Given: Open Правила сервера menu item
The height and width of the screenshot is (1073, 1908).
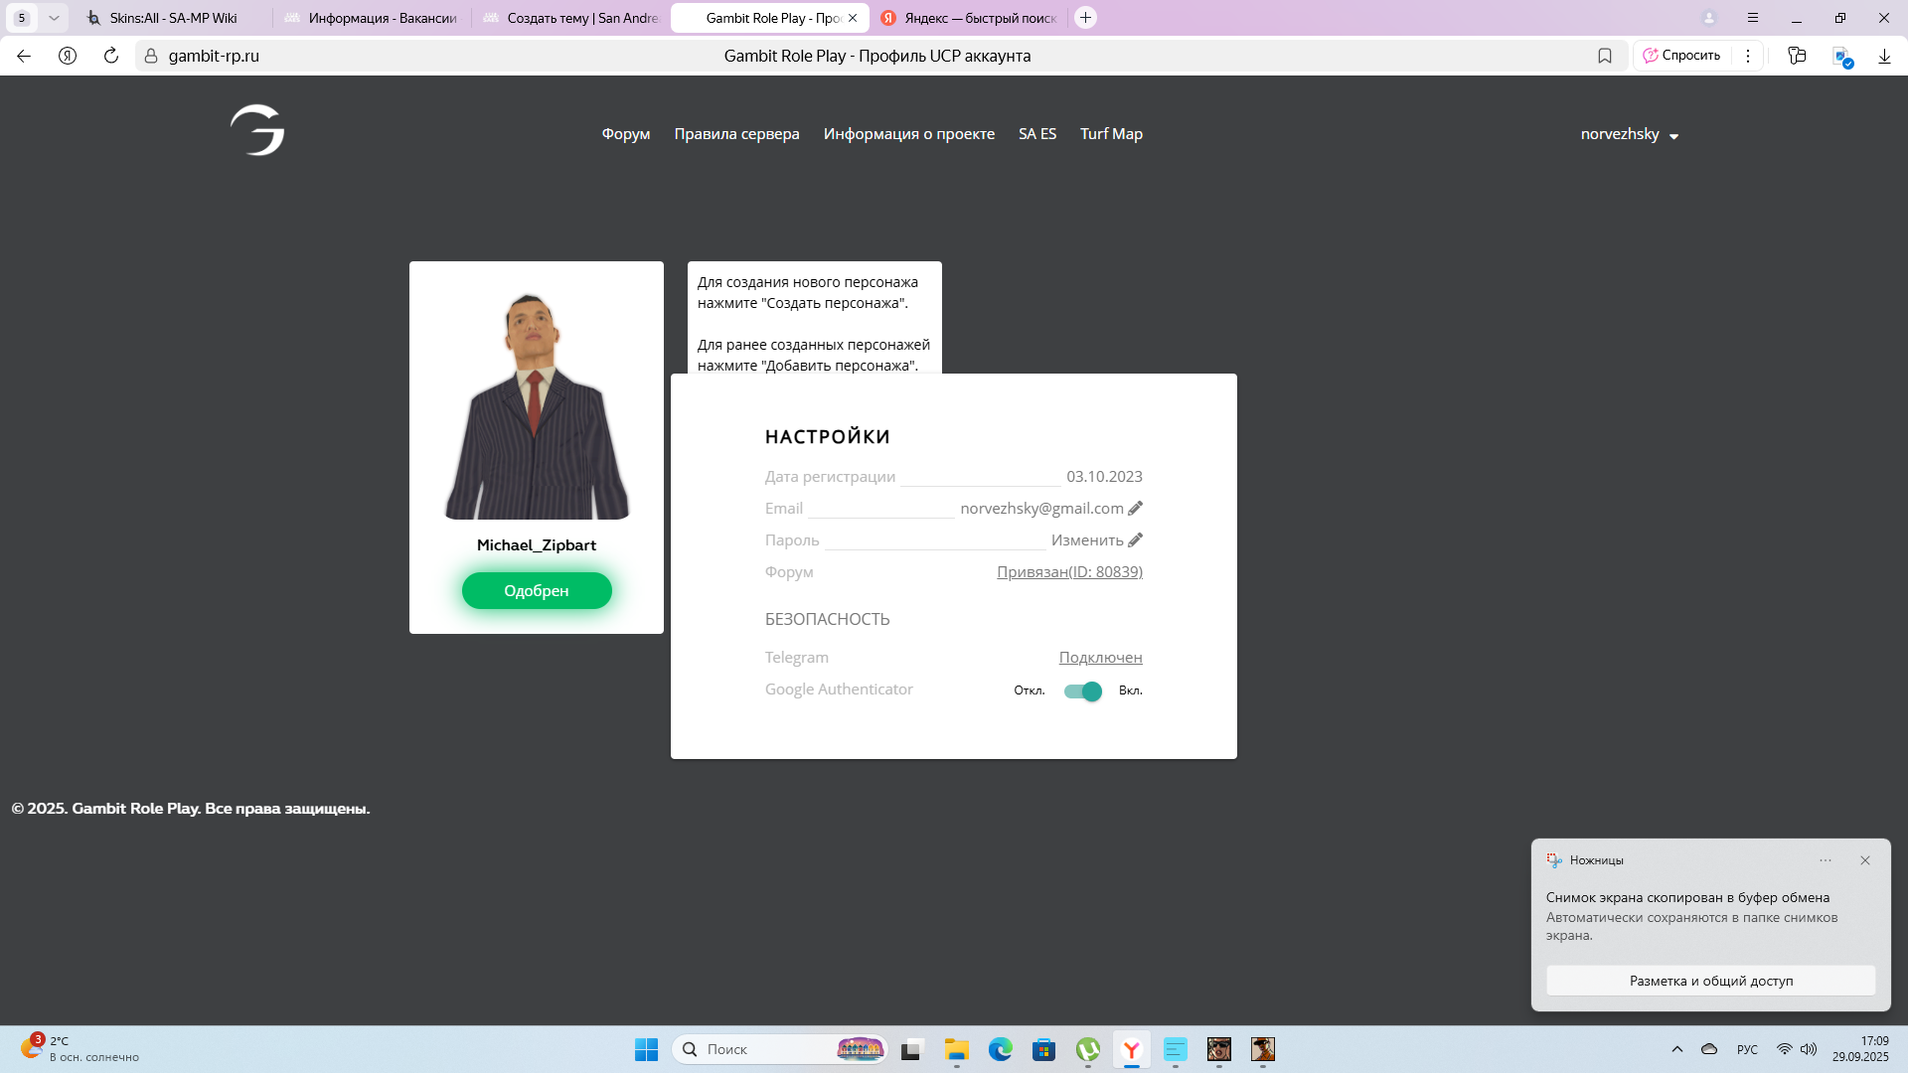Looking at the screenshot, I should [736, 134].
